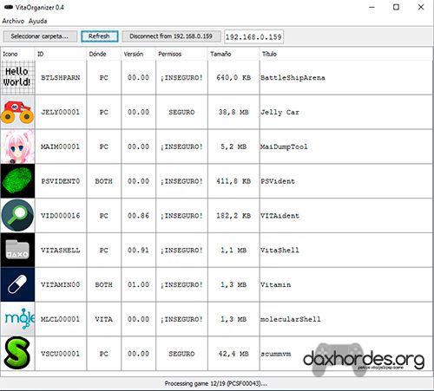The height and width of the screenshot is (391, 434).
Task: Click the 5,2 MB size cell
Action: pos(233,147)
